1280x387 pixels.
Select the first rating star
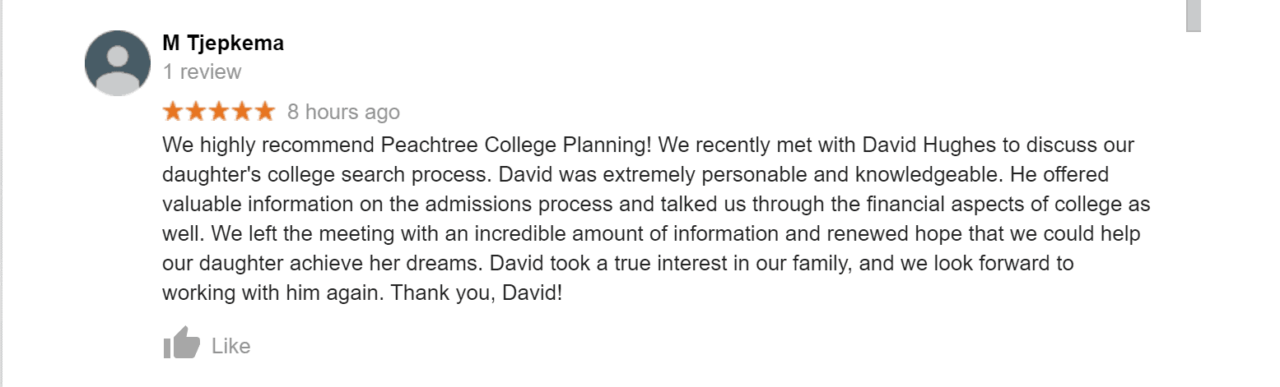(174, 111)
